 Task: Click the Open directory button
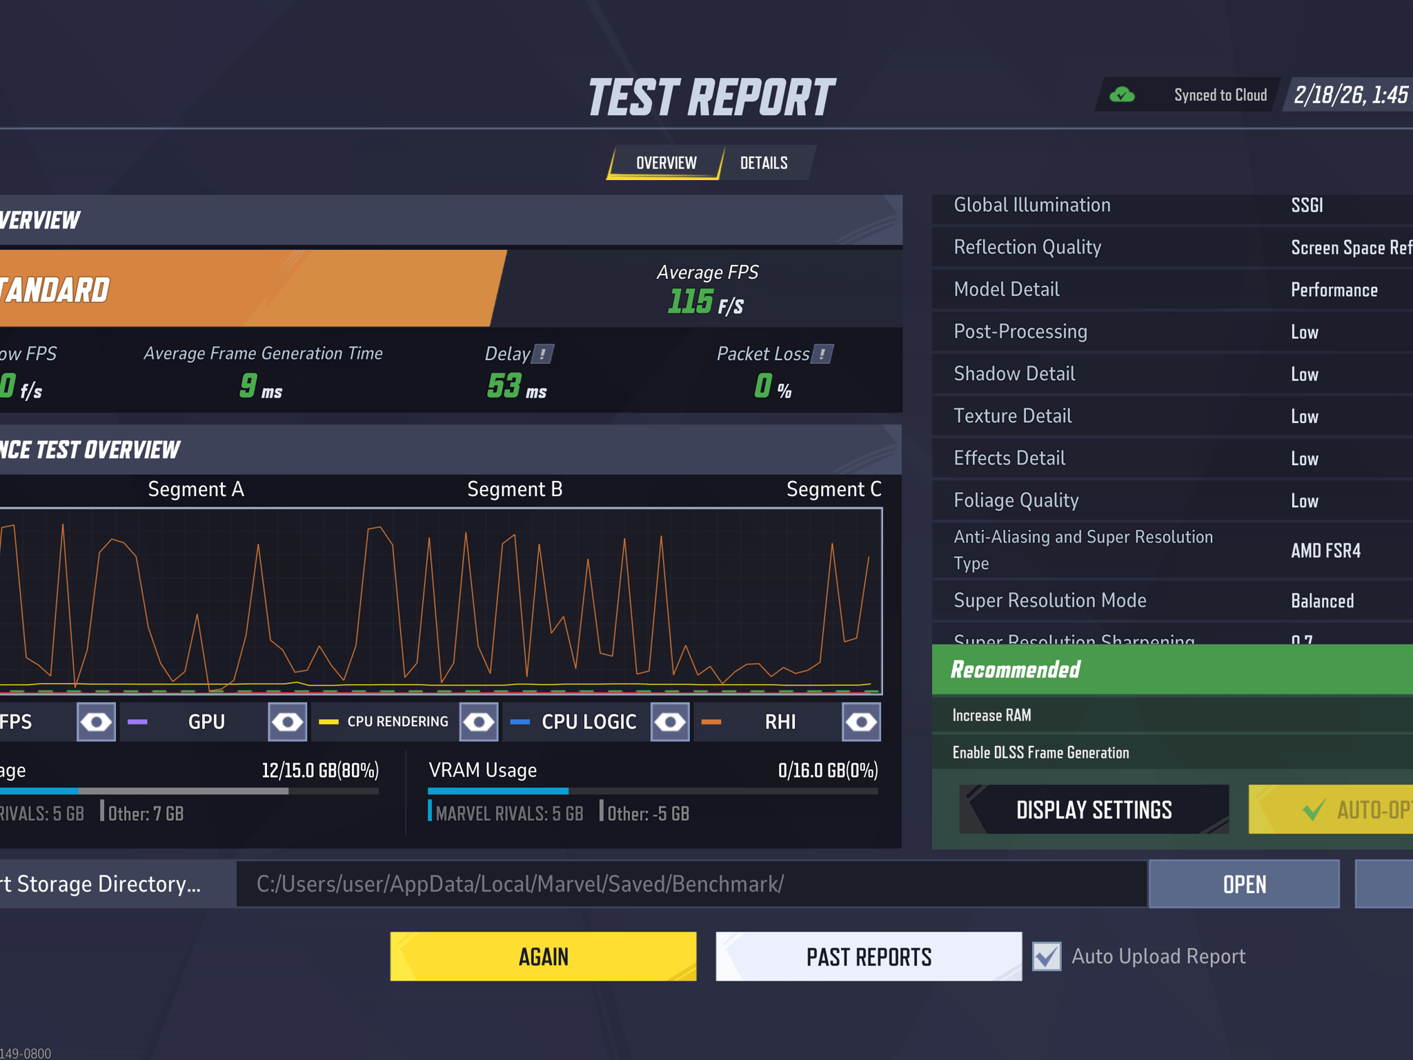click(1244, 884)
